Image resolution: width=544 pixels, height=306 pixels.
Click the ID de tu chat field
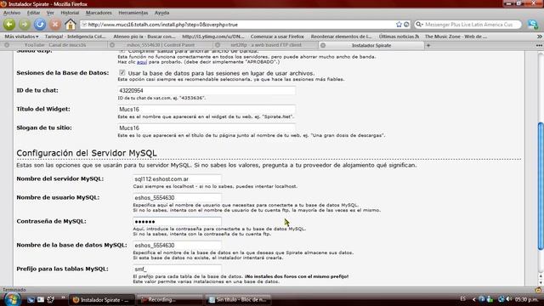click(207, 91)
